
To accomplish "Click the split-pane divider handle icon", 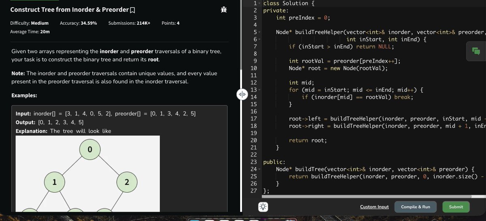I will click(x=242, y=95).
